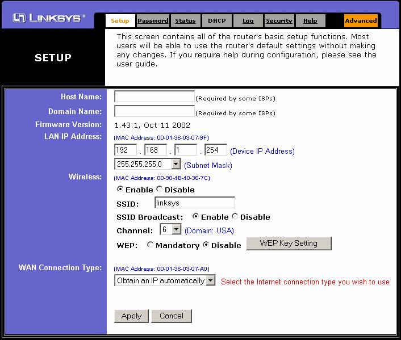The height and width of the screenshot is (340, 401).
Task: Open the Help tab
Action: [310, 20]
